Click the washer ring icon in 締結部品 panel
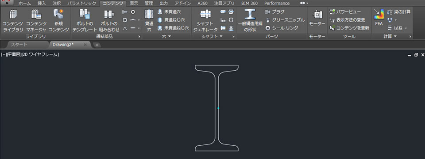Screen dimensions: 425x159 click(133, 12)
